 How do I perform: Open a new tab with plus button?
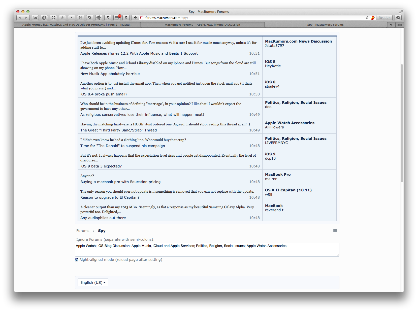391,25
